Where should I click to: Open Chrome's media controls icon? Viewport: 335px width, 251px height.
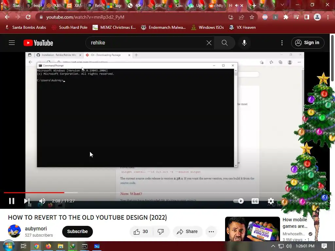[296, 17]
